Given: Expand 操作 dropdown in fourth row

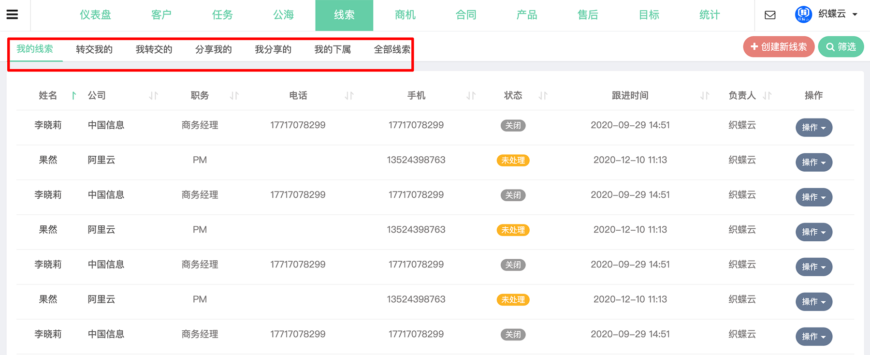Looking at the screenshot, I should [814, 232].
